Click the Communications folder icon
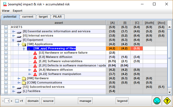 24,83
